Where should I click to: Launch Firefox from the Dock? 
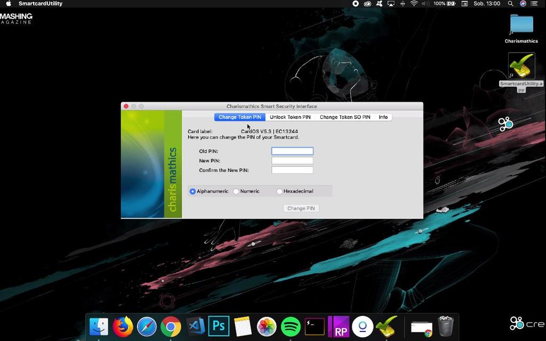[123, 327]
